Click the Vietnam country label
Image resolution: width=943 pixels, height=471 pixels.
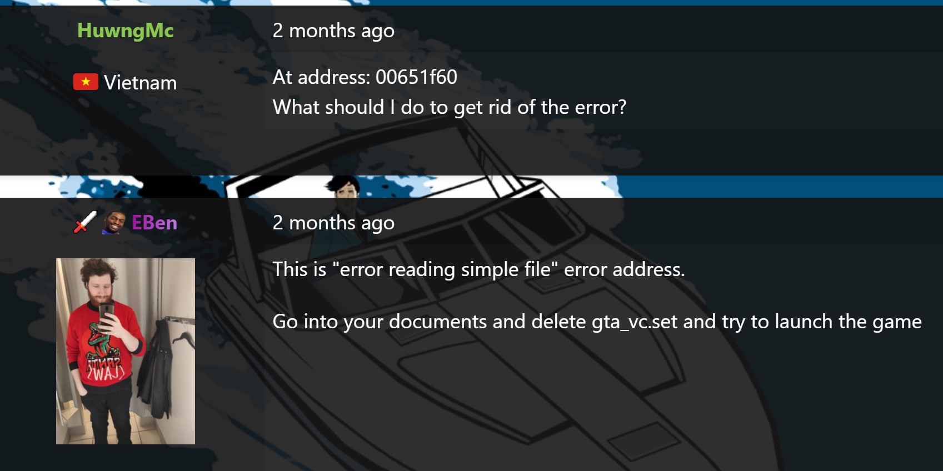coord(141,83)
